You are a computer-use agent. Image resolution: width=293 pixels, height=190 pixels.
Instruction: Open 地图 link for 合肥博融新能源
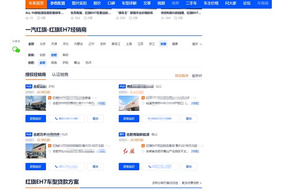click(195, 152)
